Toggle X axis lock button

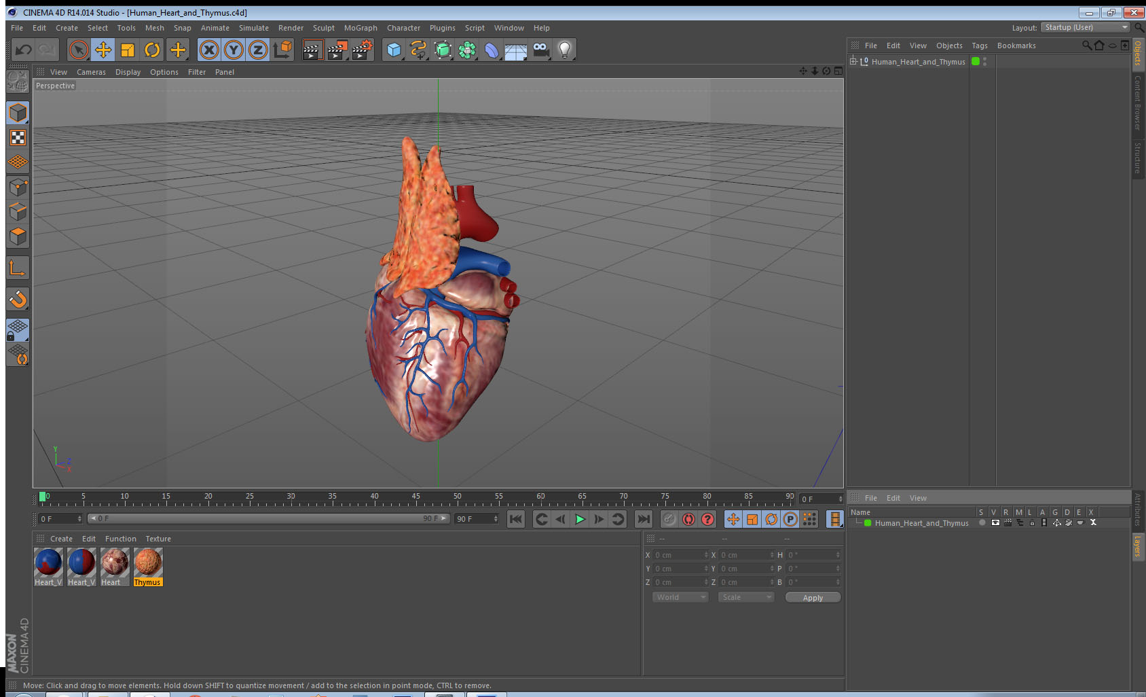[209, 50]
